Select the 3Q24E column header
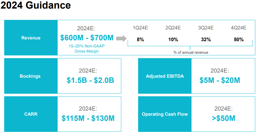 pyautogui.click(x=206, y=28)
